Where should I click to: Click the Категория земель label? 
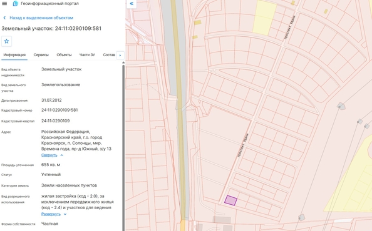coord(15,185)
